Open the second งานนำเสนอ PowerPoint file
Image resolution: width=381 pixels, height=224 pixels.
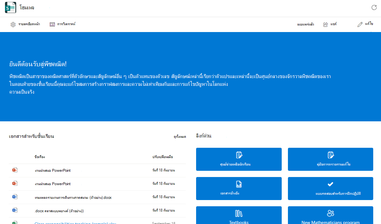53,184
